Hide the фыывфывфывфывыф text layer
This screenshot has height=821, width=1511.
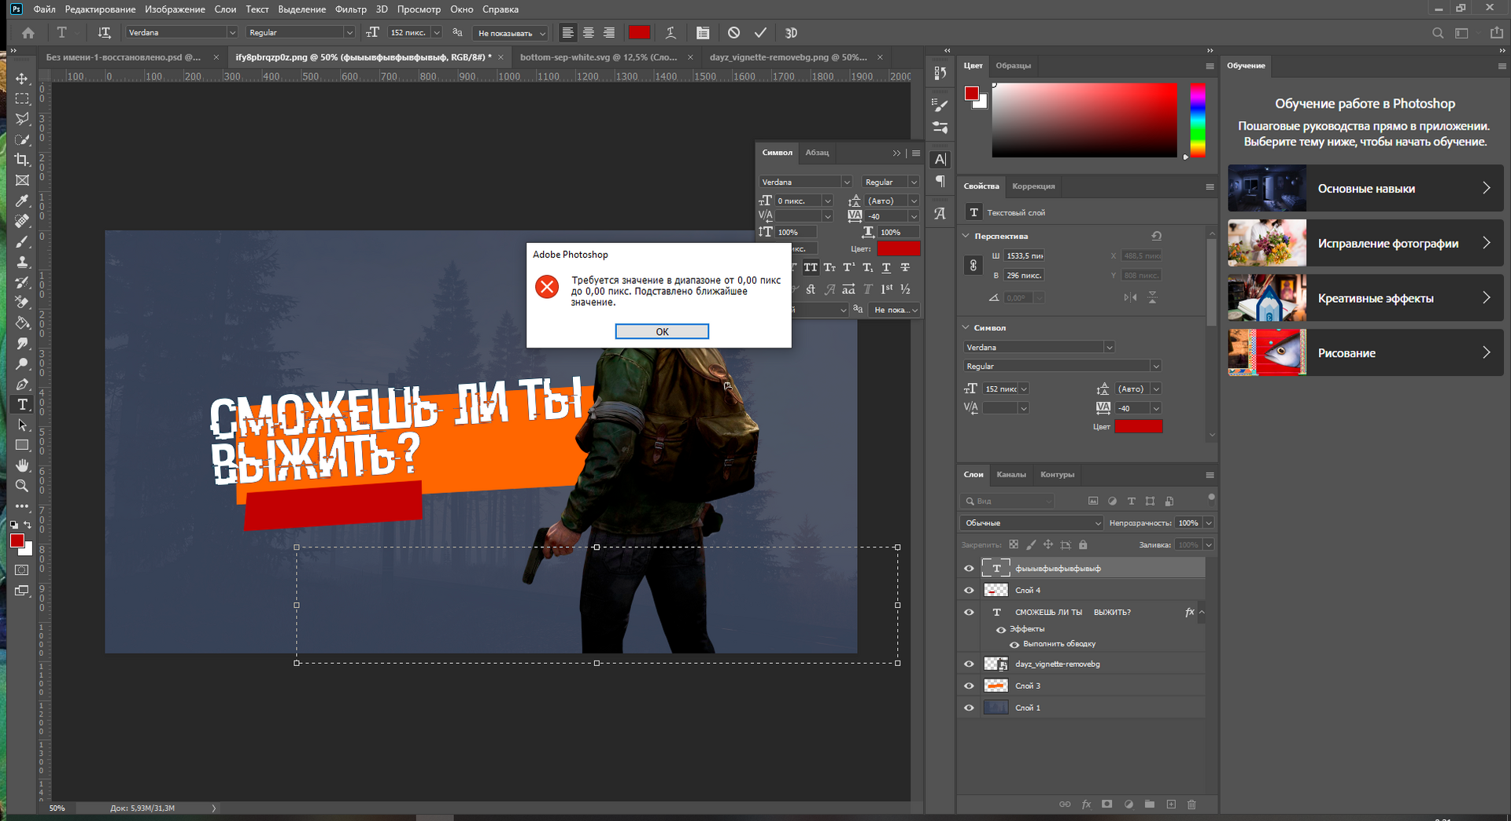tap(969, 568)
